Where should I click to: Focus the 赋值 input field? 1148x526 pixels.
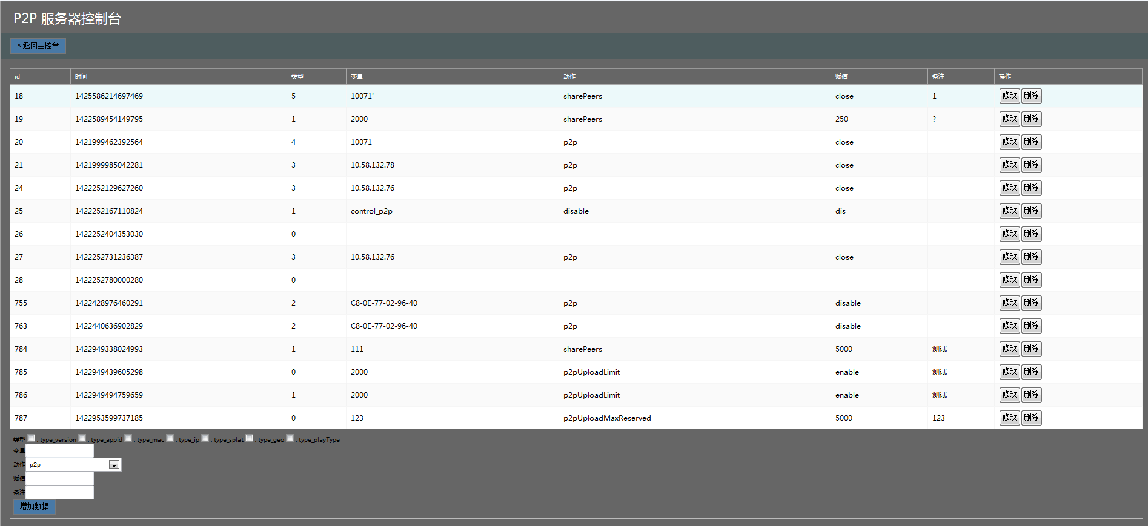59,479
